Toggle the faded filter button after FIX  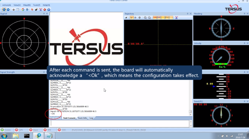[171, 18]
